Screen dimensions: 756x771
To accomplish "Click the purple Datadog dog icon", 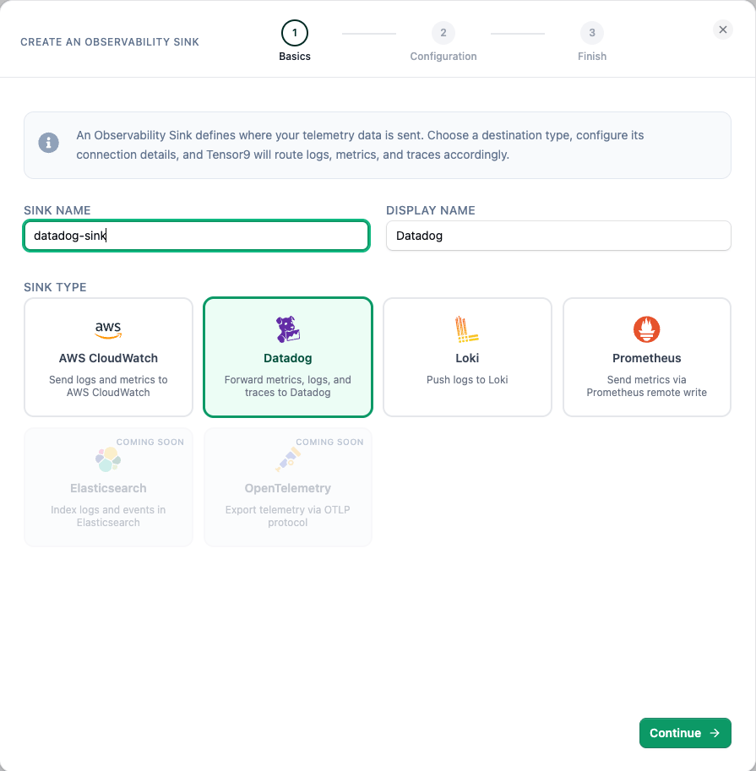I will tap(288, 329).
